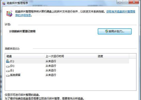Click 从未运行 status for drive D:
This screenshot has height=100, width=141.
pyautogui.click(x=51, y=66)
